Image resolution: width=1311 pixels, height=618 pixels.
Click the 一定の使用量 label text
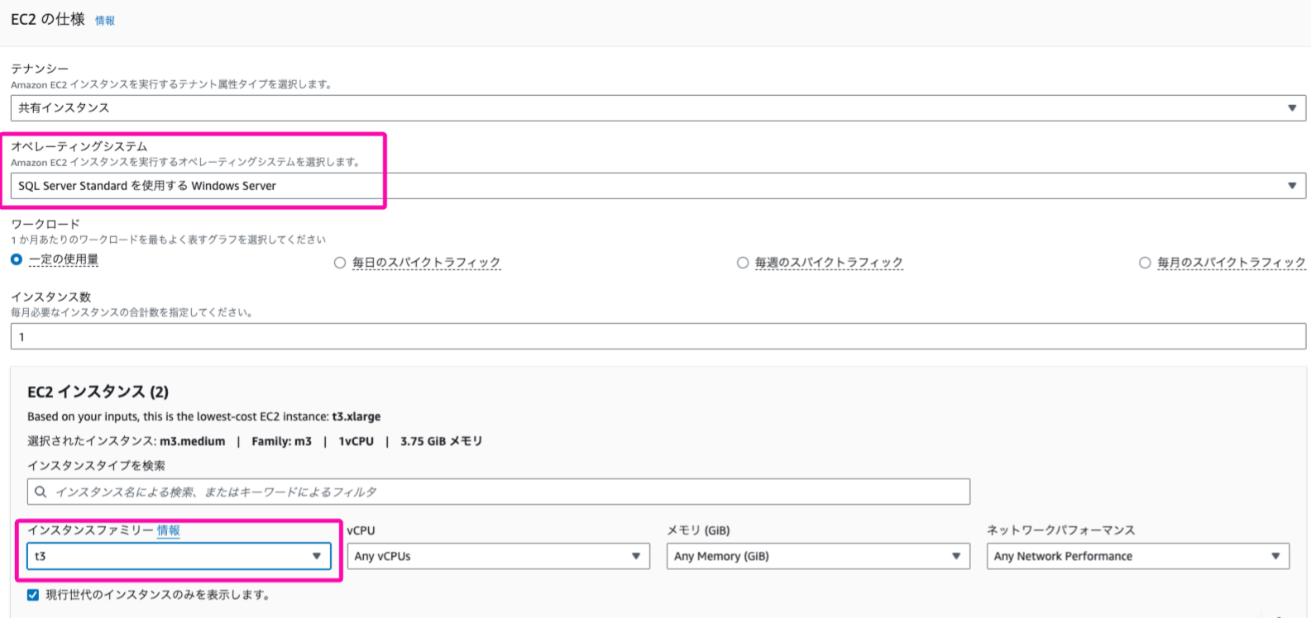(x=64, y=259)
